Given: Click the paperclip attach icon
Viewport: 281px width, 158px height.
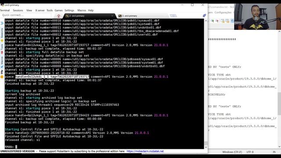Looking at the screenshot, I should point(204,16).
